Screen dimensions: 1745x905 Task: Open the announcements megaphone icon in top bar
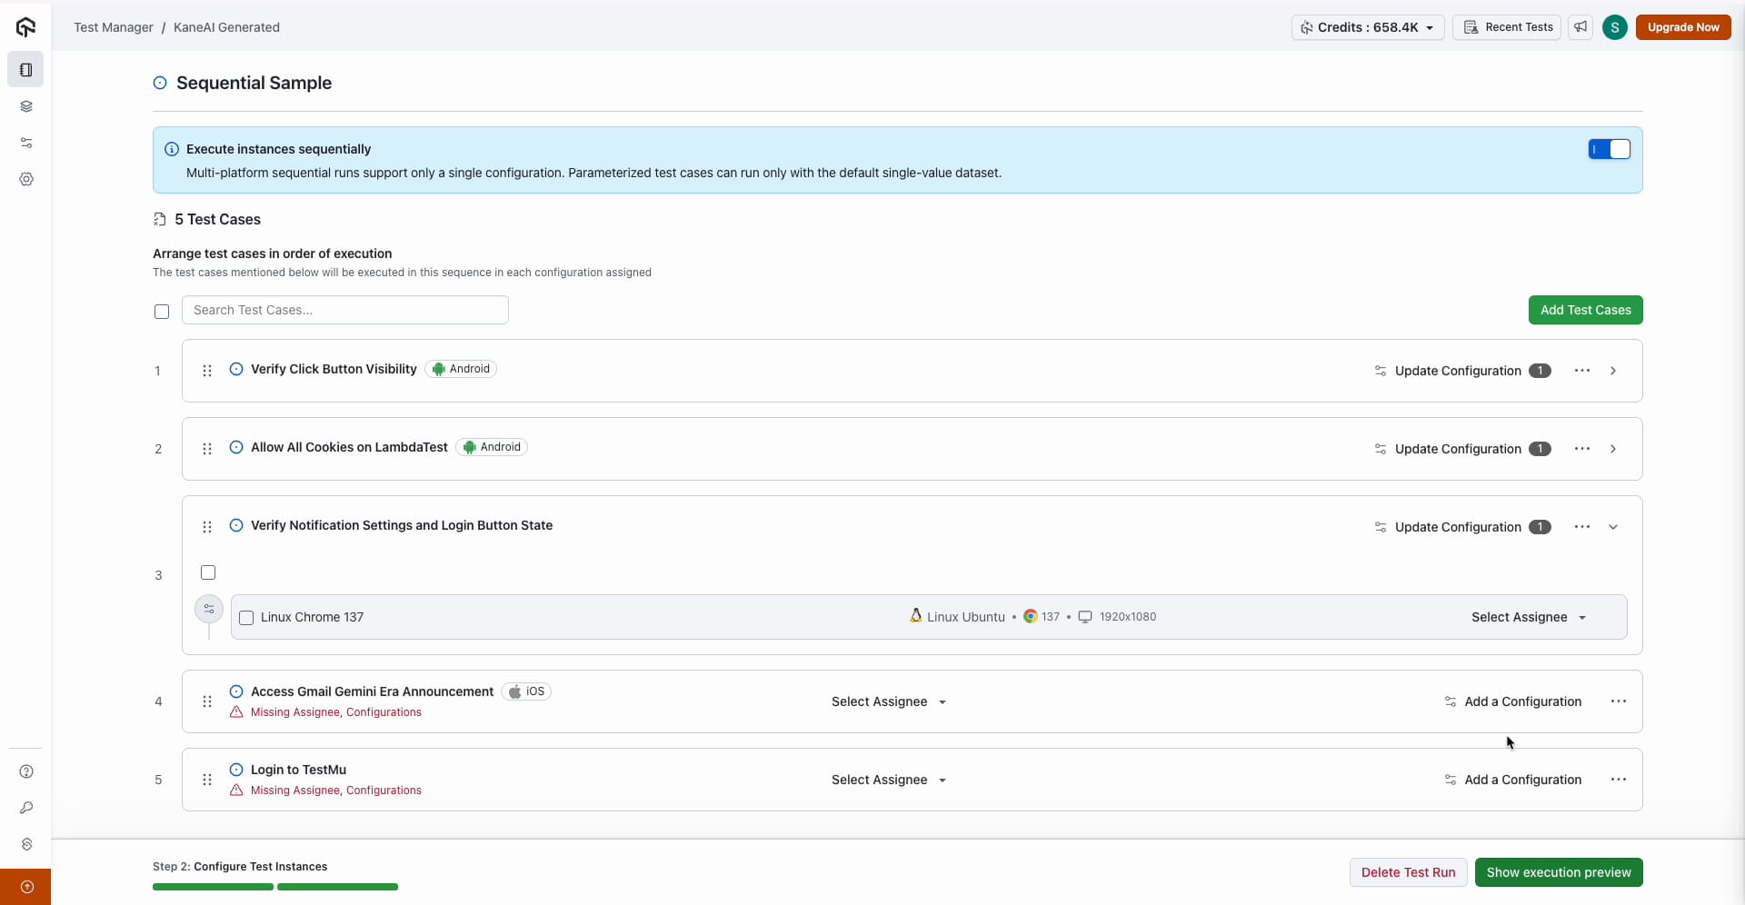1580,27
